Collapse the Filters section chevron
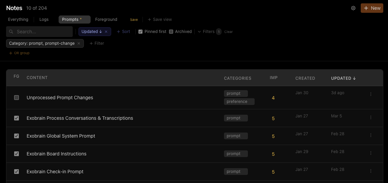 point(199,32)
